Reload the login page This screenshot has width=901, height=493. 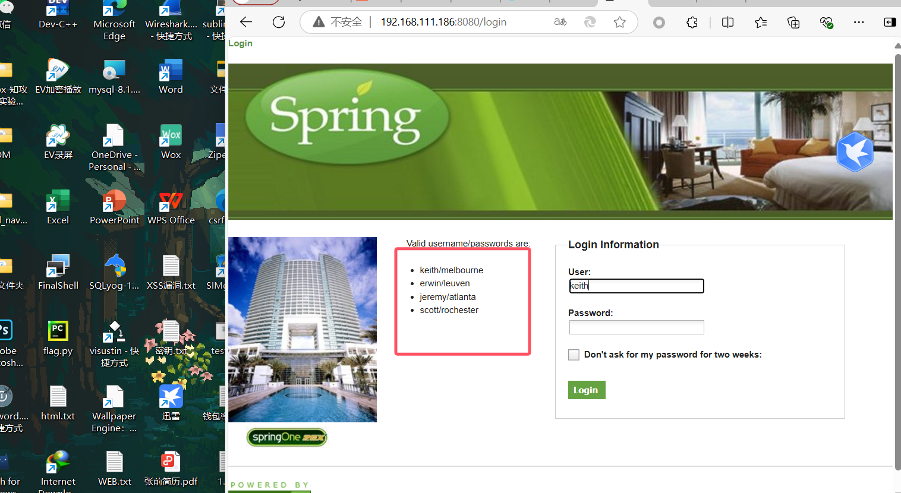click(278, 22)
